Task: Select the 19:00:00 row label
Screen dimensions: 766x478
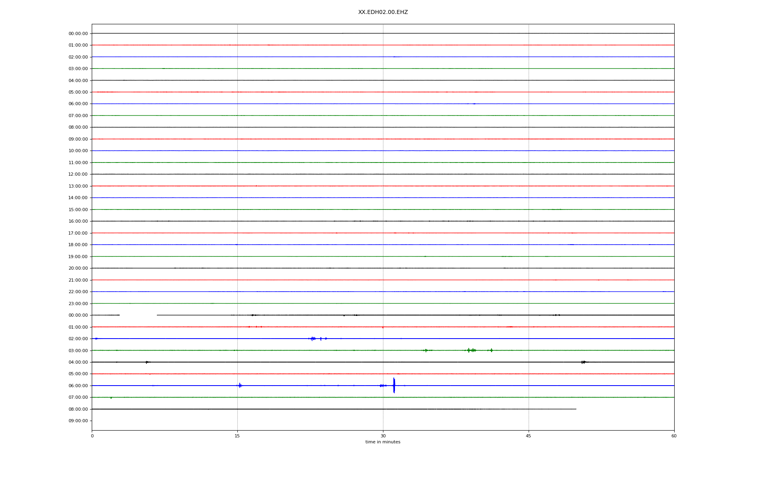Action: [78, 257]
